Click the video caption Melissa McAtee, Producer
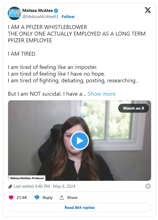 coord(27,178)
